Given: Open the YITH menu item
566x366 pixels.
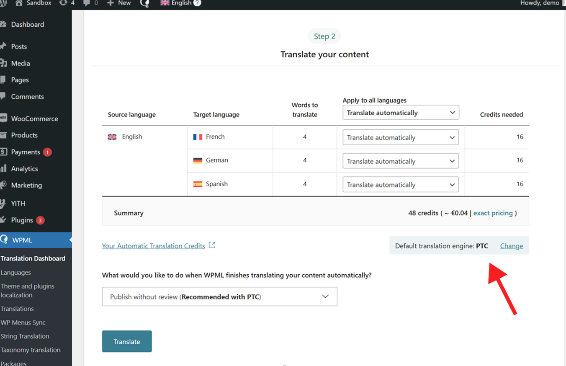Looking at the screenshot, I should click(x=18, y=204).
